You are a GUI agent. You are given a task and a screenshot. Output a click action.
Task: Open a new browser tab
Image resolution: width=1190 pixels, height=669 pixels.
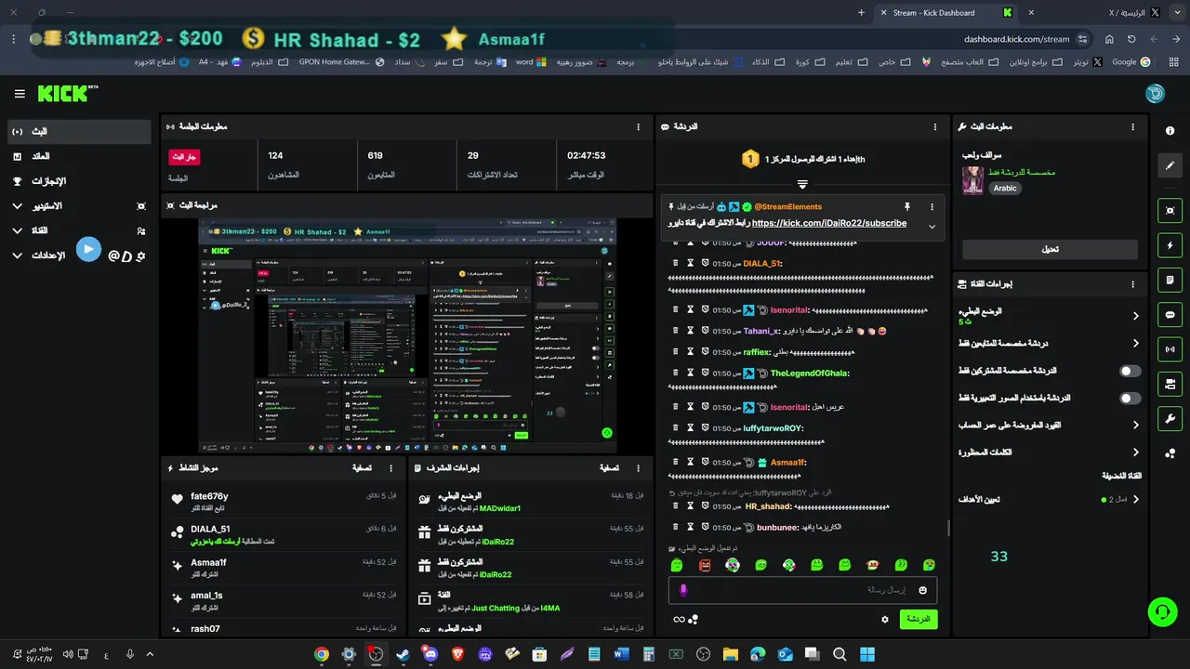point(861,13)
